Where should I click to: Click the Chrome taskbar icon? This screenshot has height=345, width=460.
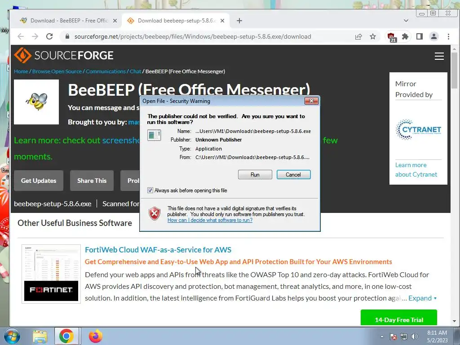[66, 336]
